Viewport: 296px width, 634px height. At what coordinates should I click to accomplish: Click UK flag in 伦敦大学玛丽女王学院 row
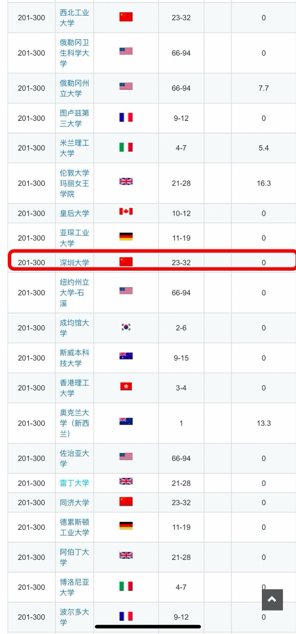click(126, 181)
